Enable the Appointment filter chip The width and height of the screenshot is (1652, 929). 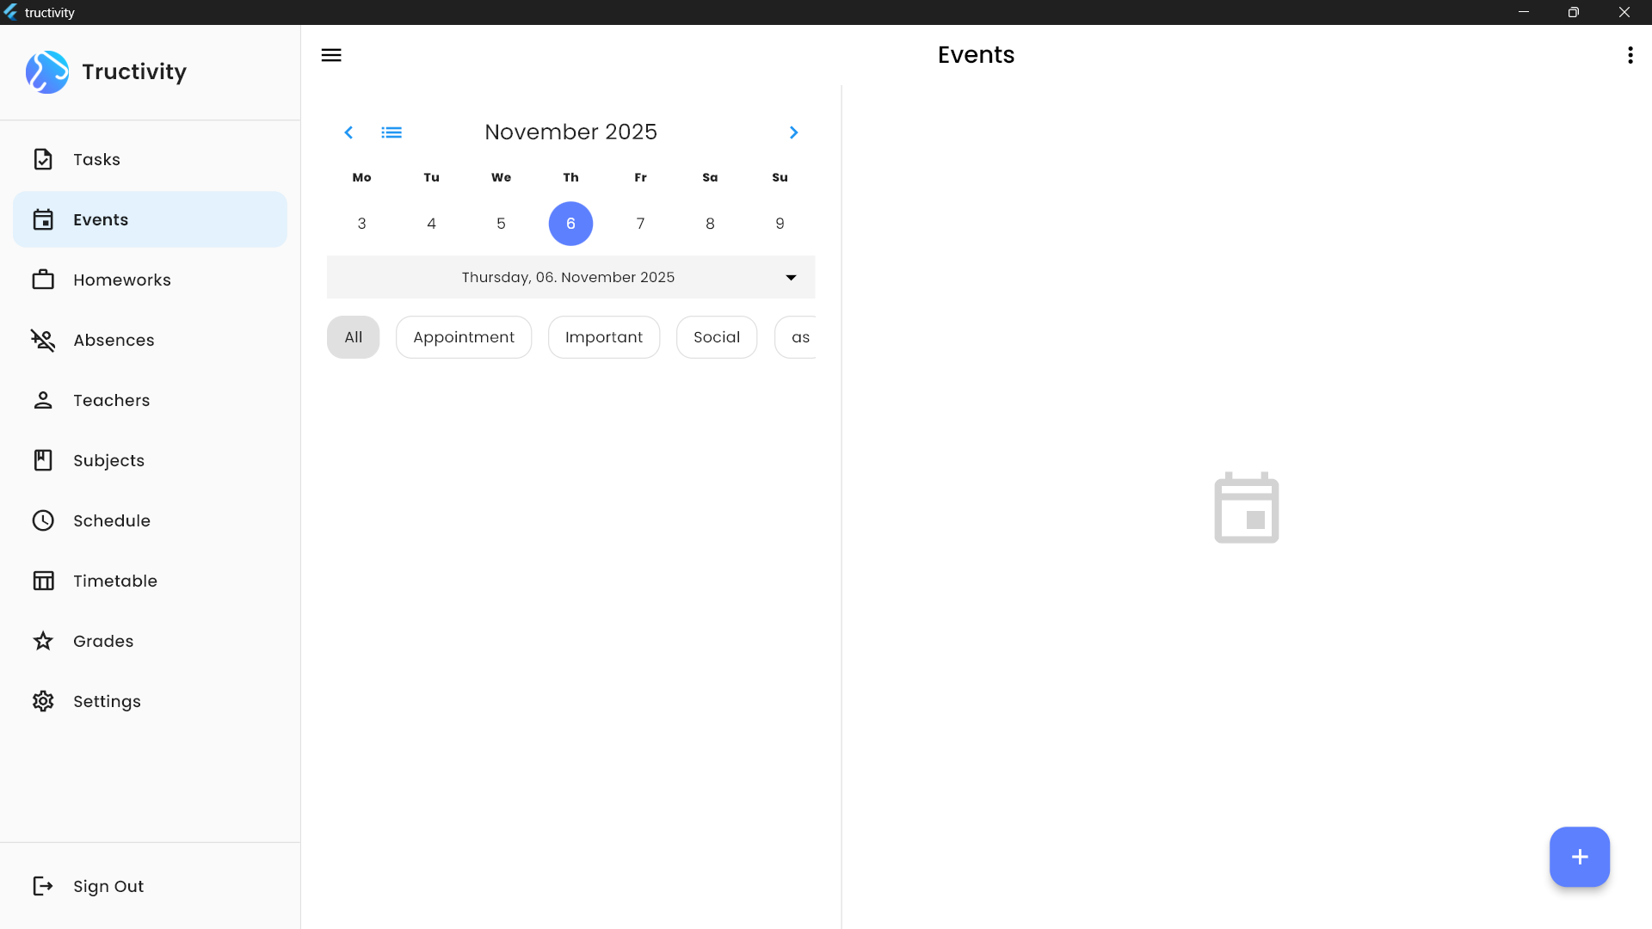point(463,337)
